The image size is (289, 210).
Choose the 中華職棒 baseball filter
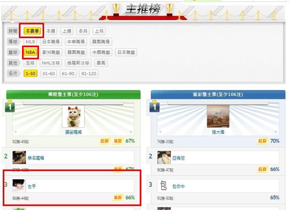tap(76, 42)
